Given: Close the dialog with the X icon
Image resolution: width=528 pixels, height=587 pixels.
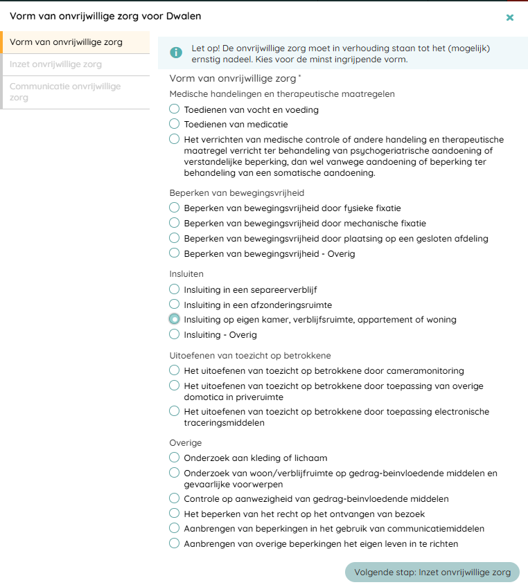Looking at the screenshot, I should tap(510, 17).
